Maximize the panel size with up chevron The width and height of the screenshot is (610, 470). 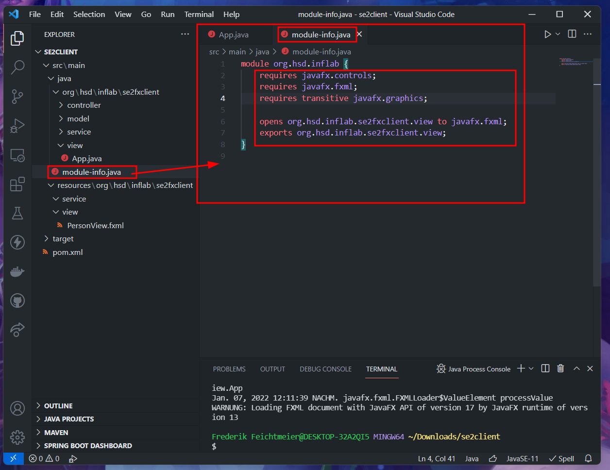click(x=576, y=369)
